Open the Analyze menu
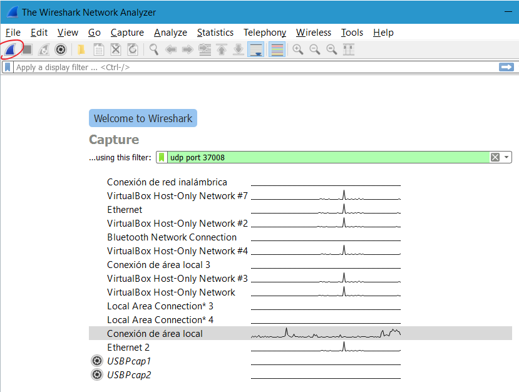The height and width of the screenshot is (392, 519). pos(170,33)
